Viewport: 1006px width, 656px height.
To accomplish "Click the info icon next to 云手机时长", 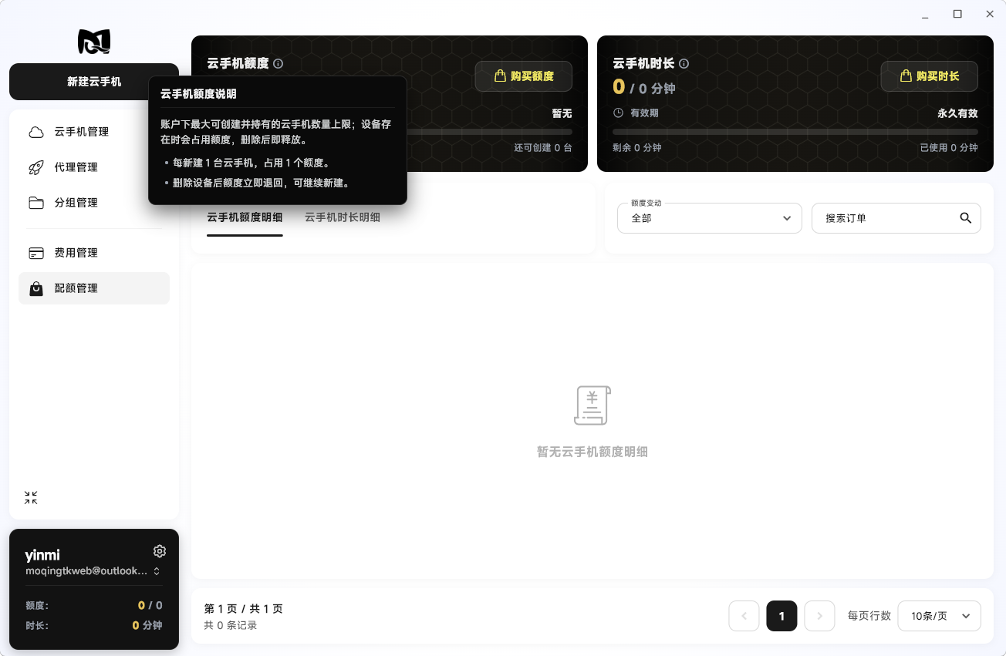I will (x=684, y=64).
